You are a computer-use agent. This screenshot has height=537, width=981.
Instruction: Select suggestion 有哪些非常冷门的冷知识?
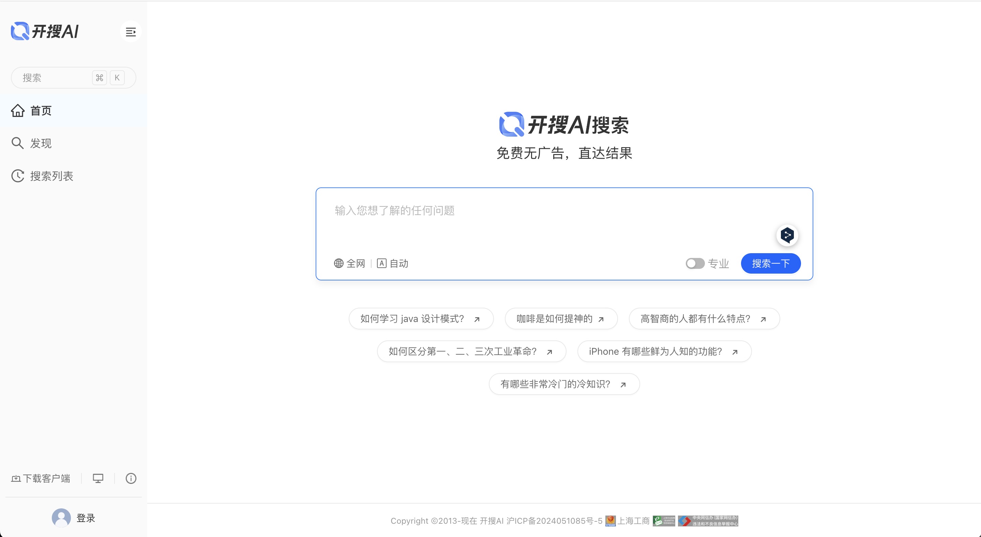[564, 384]
